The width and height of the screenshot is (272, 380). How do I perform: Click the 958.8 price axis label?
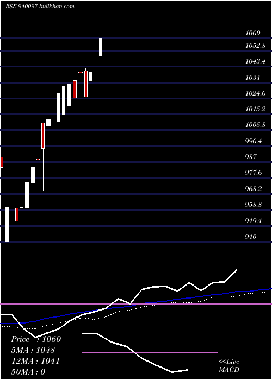[x=254, y=205]
